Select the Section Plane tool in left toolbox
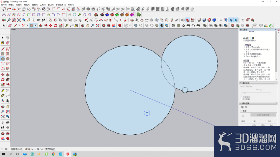The width and height of the screenshot is (280, 157). [x=8, y=128]
